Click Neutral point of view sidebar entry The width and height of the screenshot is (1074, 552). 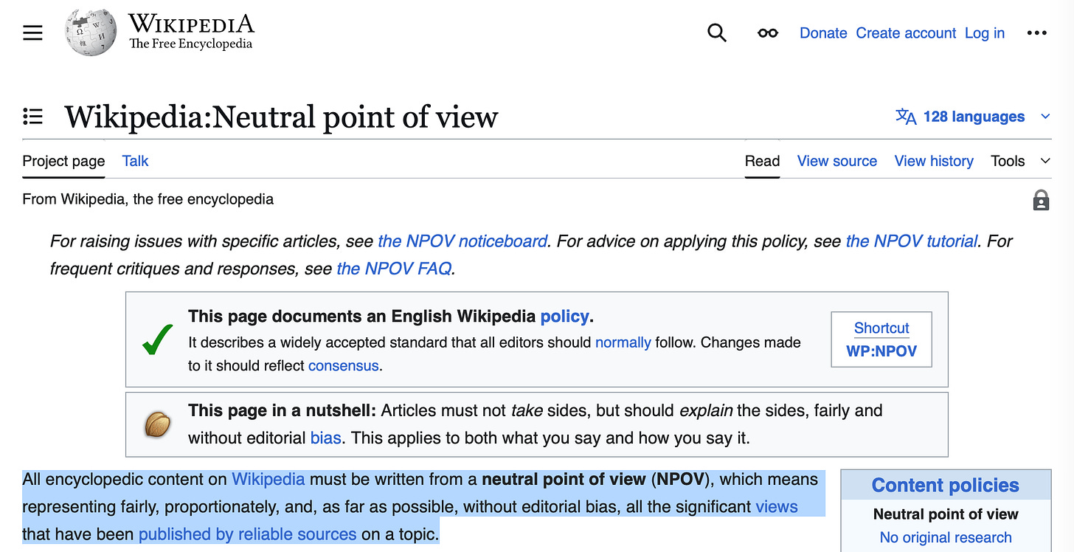click(946, 514)
